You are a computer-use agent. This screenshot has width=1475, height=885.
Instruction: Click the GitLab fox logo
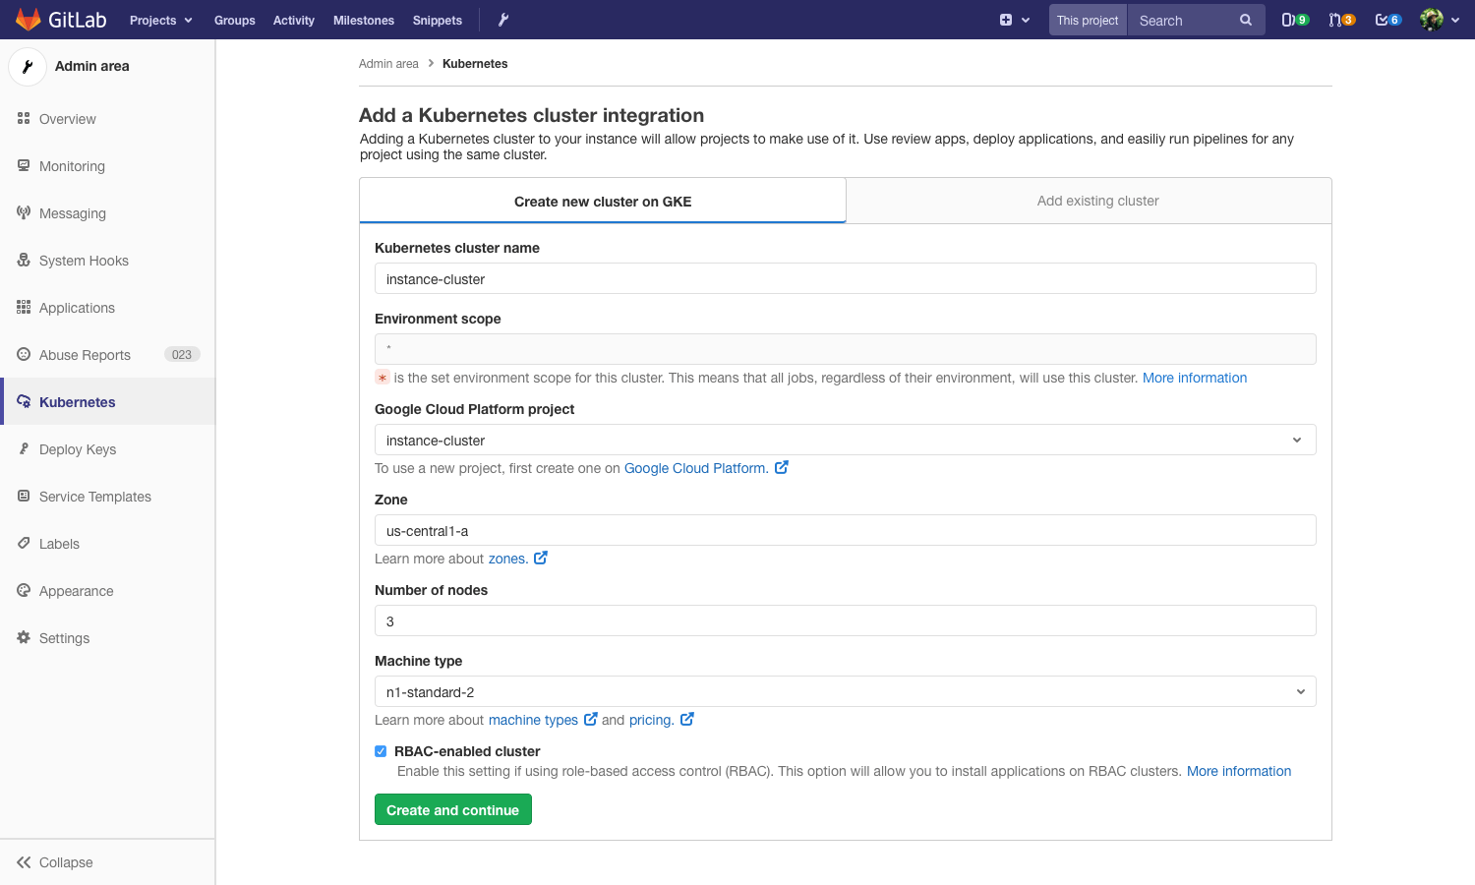tap(28, 19)
